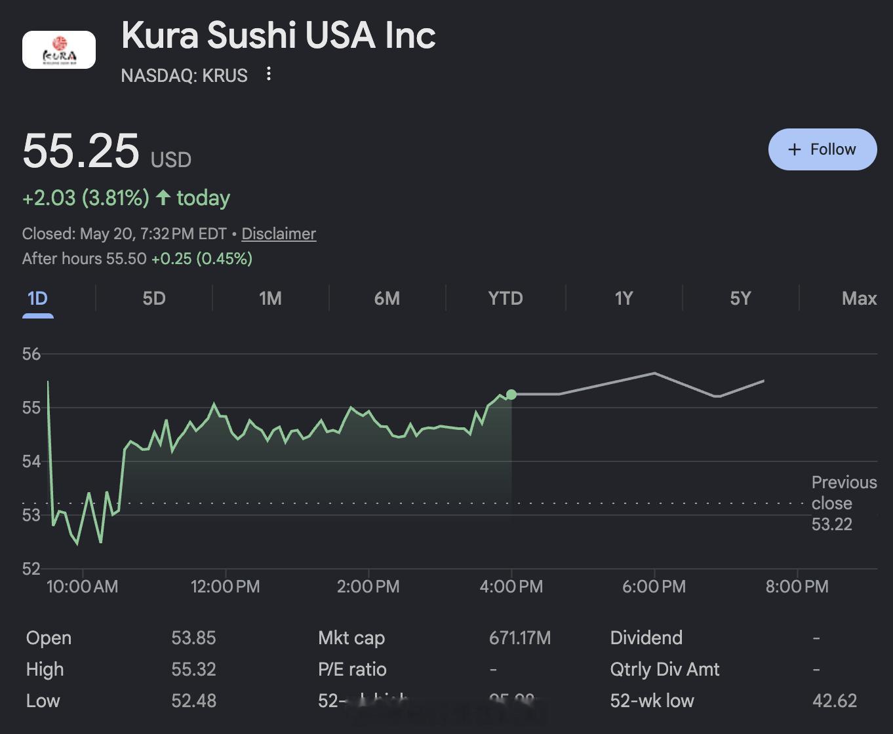
Task: Click the Qtrly Div Amt label
Action: click(665, 670)
